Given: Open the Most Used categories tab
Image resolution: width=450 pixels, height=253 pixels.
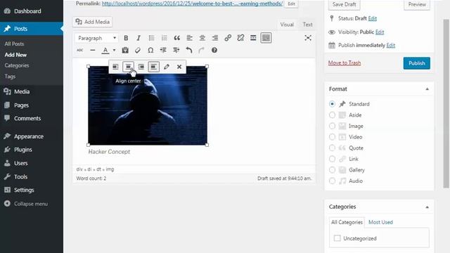Looking at the screenshot, I should [380, 222].
